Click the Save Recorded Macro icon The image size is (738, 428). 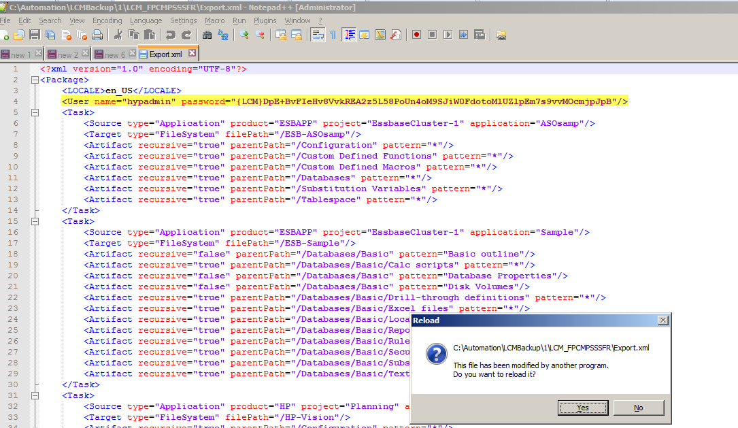(x=480, y=35)
